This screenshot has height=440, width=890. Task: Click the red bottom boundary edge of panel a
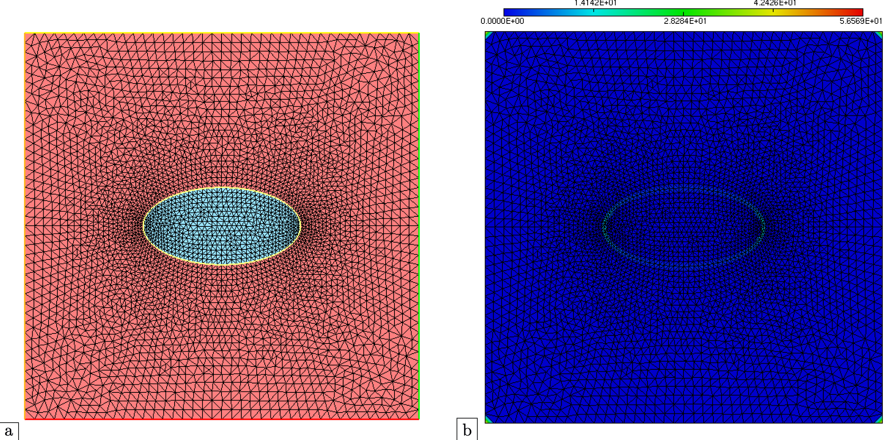coord(221,419)
